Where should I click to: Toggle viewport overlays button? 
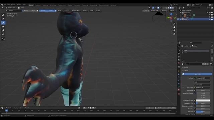click(158, 8)
